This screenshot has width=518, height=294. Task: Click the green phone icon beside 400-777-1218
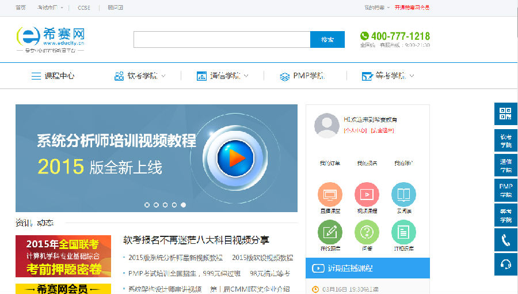pyautogui.click(x=364, y=36)
